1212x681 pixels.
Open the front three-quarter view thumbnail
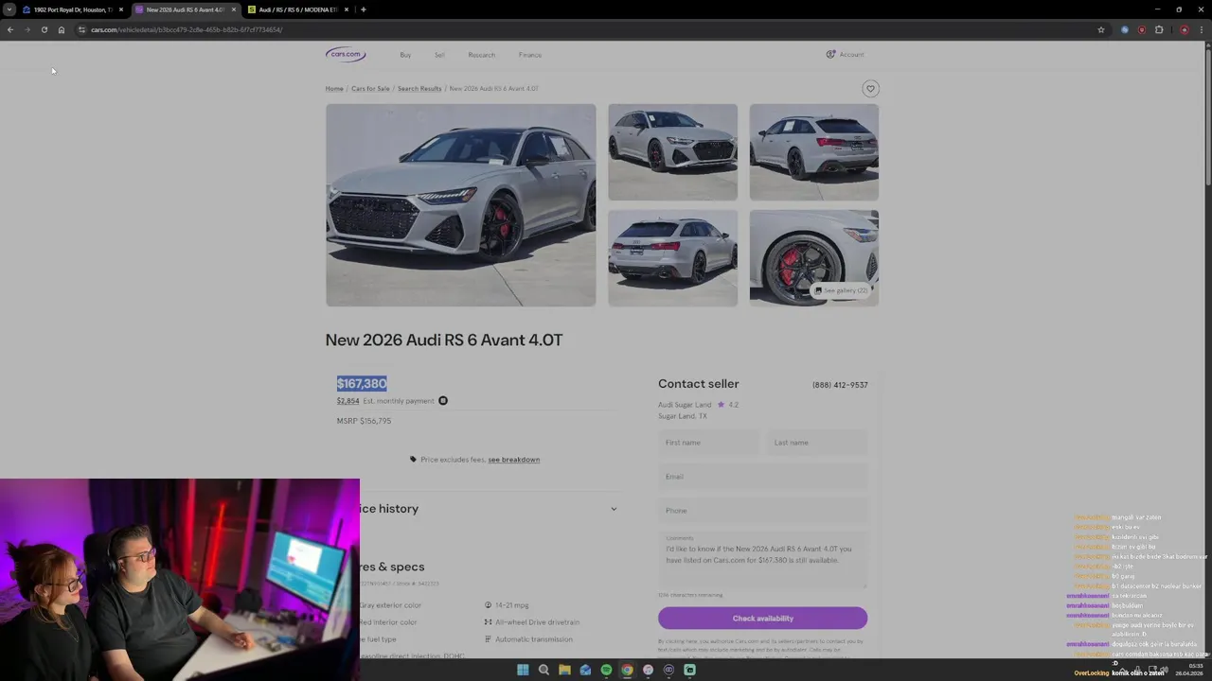point(672,151)
